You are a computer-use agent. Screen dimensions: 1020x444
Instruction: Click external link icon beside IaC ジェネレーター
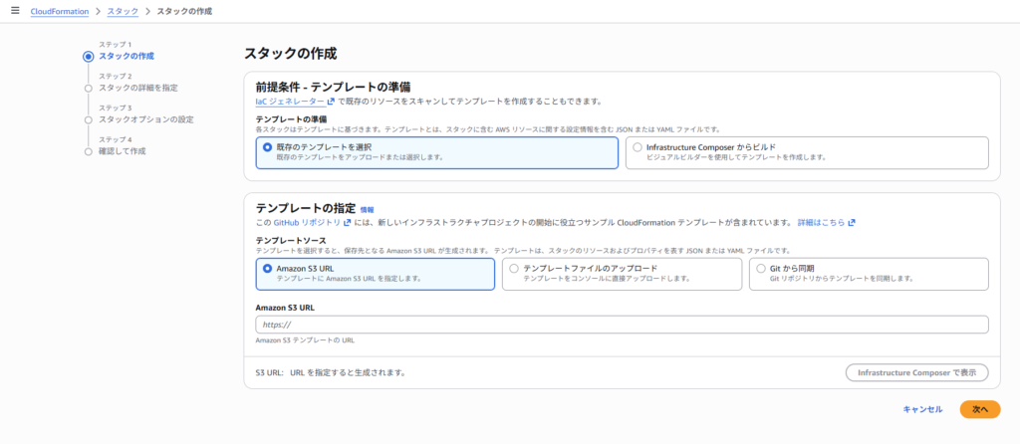click(330, 101)
